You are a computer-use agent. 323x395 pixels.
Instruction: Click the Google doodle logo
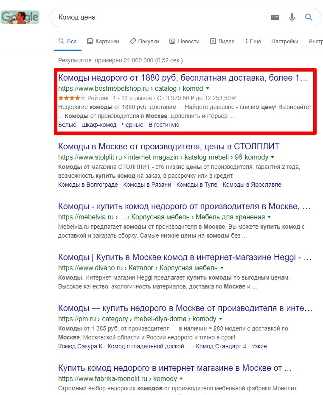pos(20,17)
